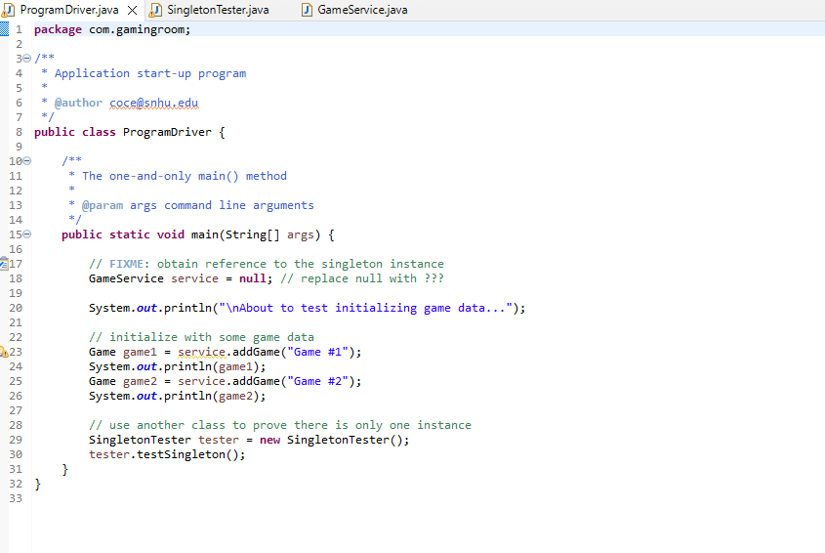Click the GameService.java file icon
This screenshot has width=825, height=553.
(307, 10)
